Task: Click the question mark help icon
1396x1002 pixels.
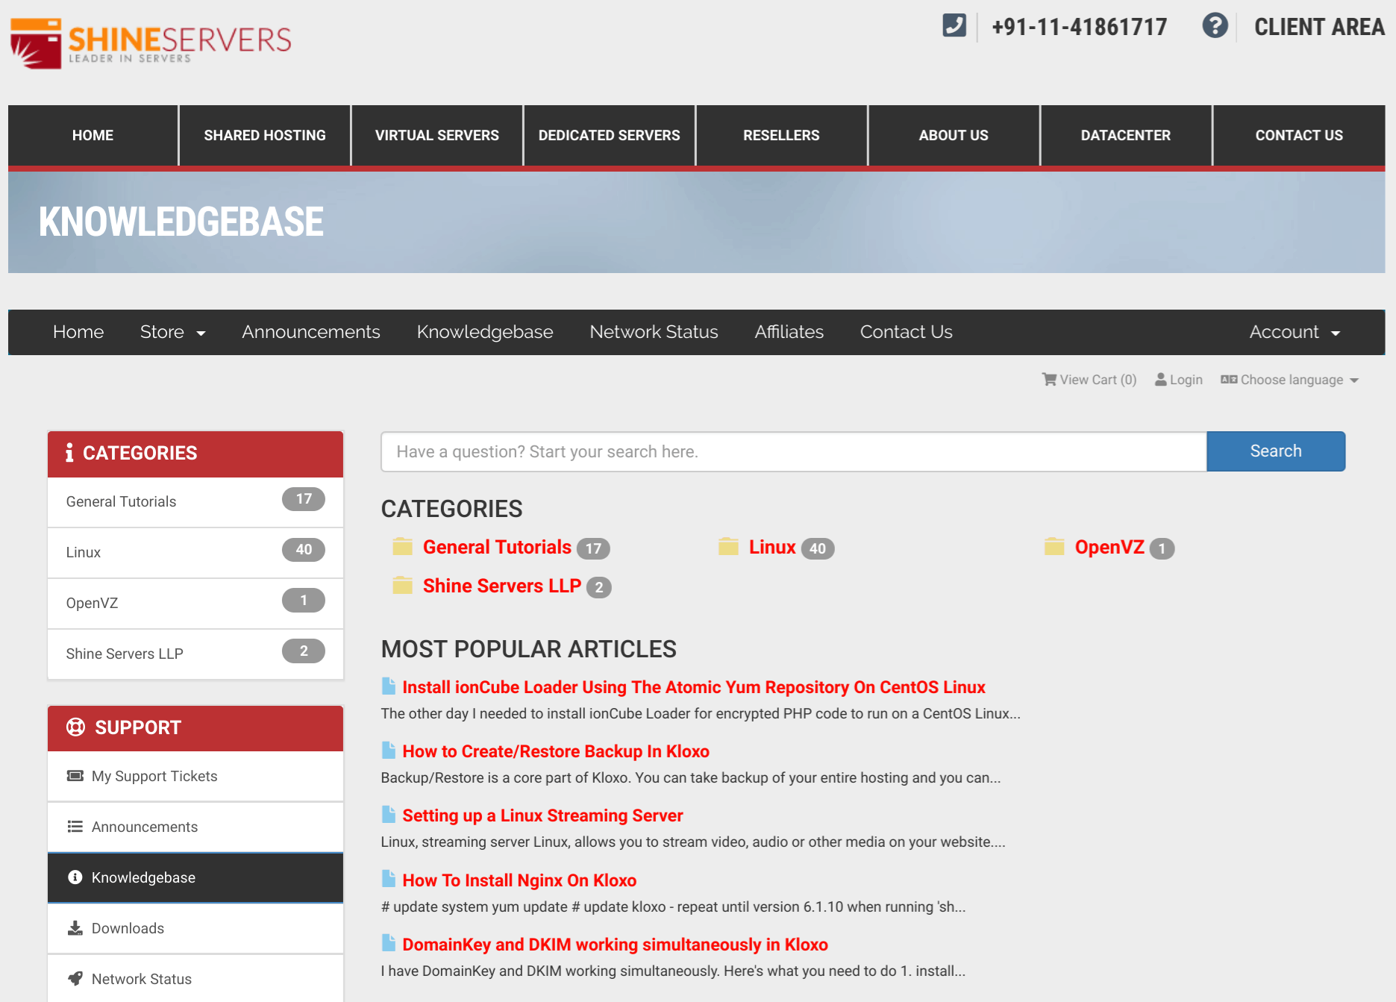Action: (1215, 25)
